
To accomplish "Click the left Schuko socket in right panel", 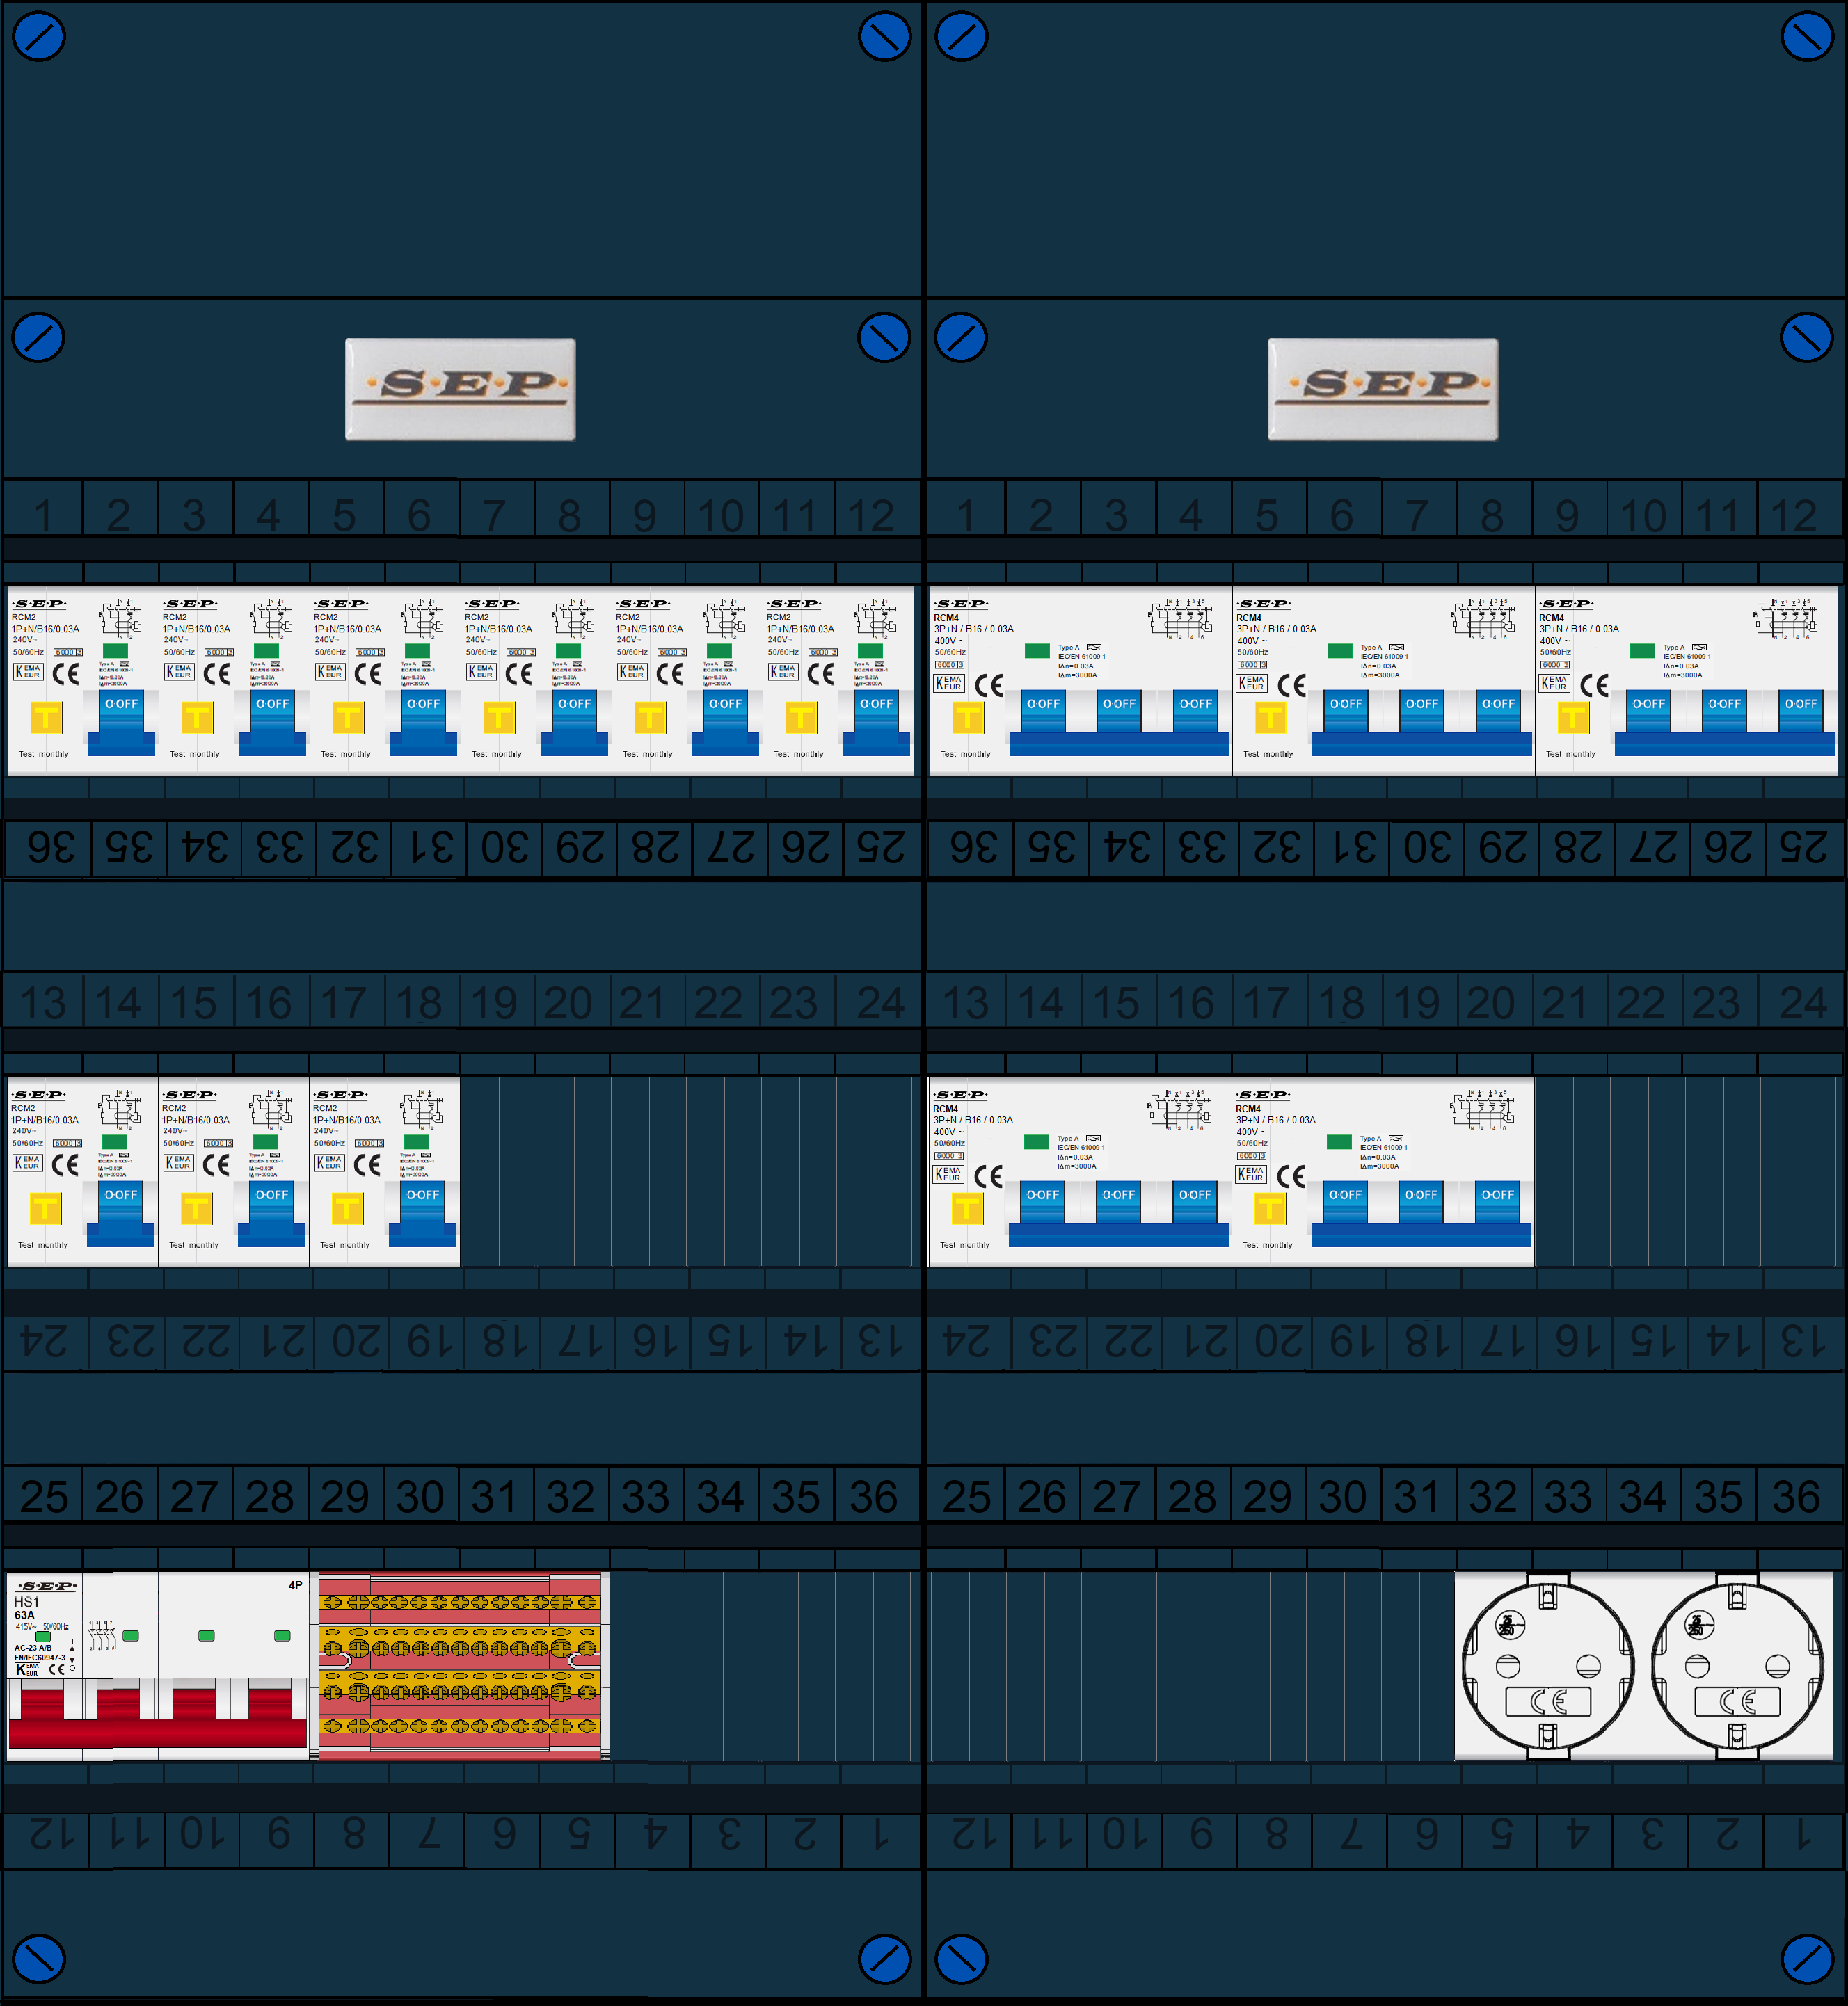I will pyautogui.click(x=1547, y=1665).
